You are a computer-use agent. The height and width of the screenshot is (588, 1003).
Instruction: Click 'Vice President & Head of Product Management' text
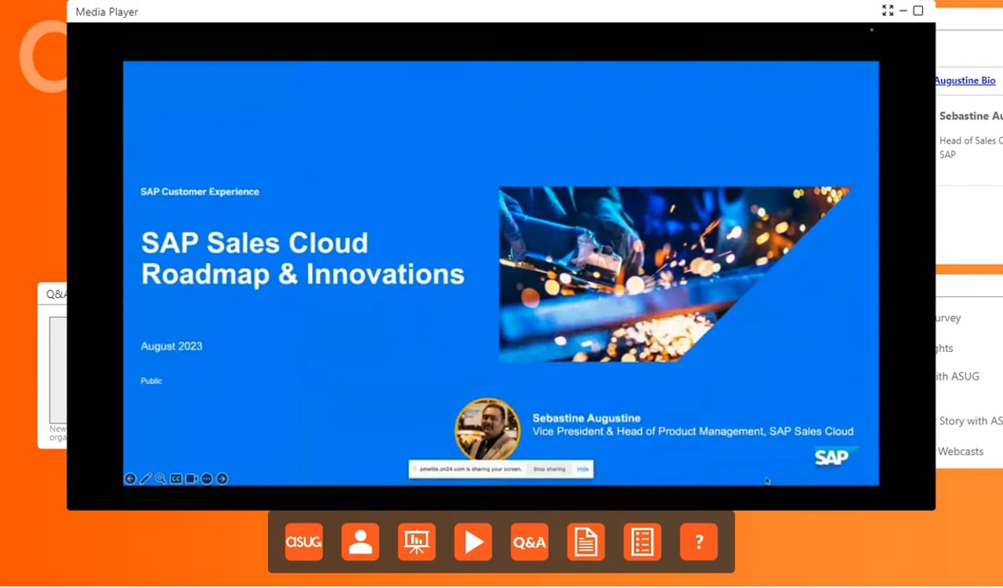tap(648, 431)
